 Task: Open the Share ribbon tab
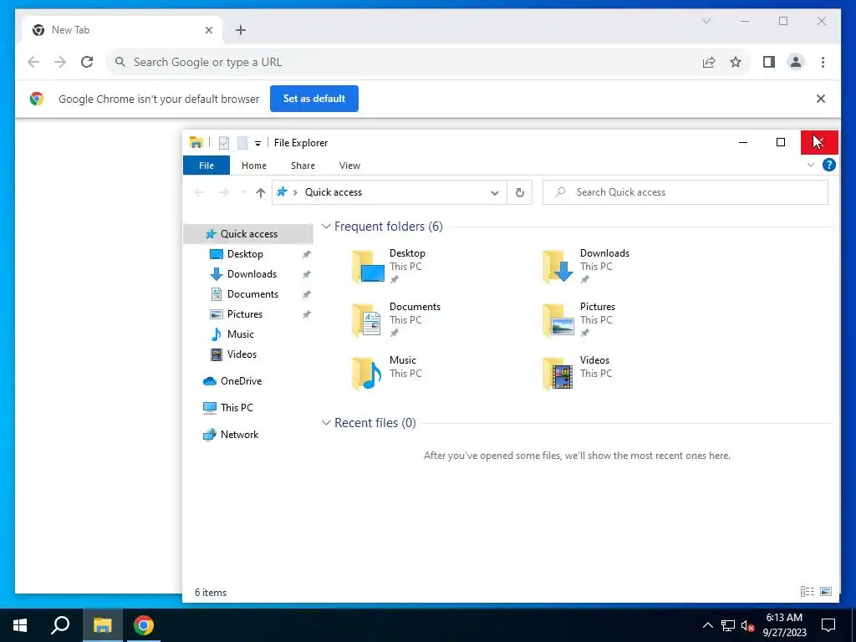[303, 166]
